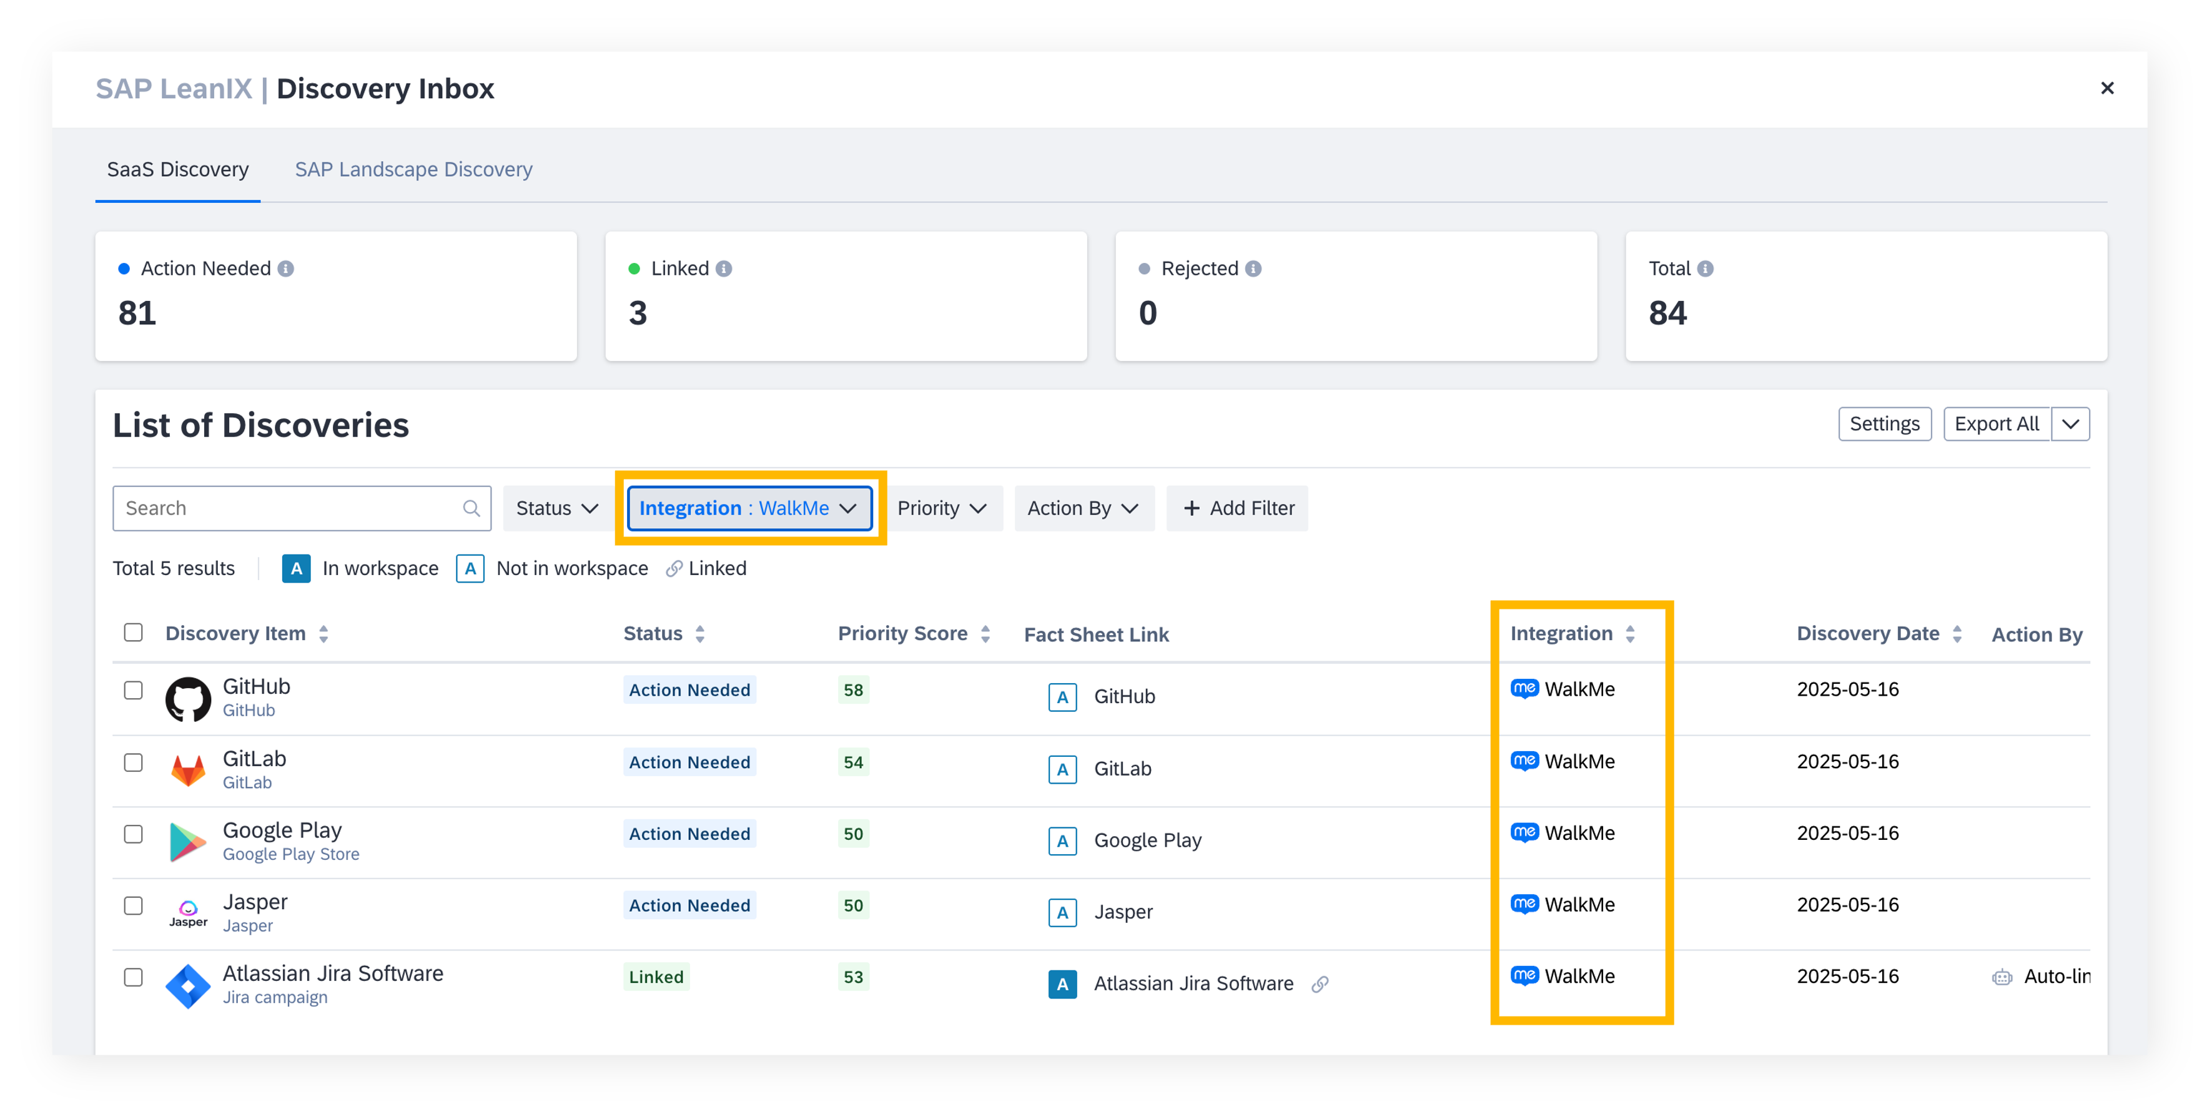Open the Action By filter dropdown
Viewport: 2212px width, 1119px height.
(1084, 508)
